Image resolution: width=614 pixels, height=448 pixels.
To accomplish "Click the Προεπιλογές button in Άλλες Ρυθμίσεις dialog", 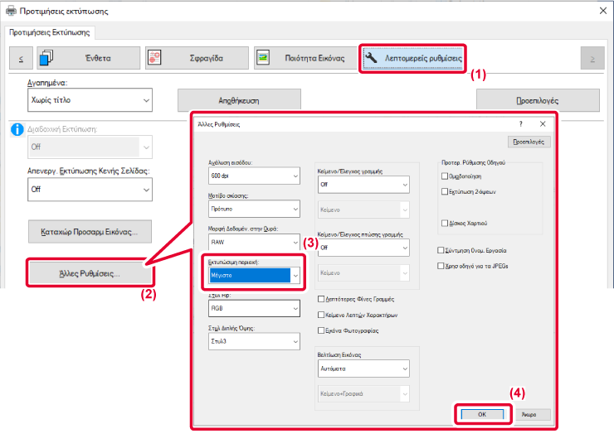I will [529, 142].
